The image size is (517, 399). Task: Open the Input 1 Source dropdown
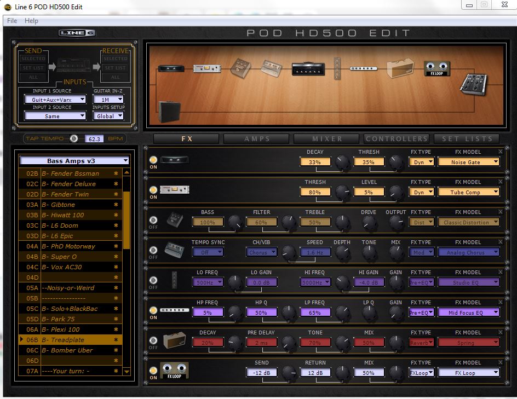click(x=55, y=100)
